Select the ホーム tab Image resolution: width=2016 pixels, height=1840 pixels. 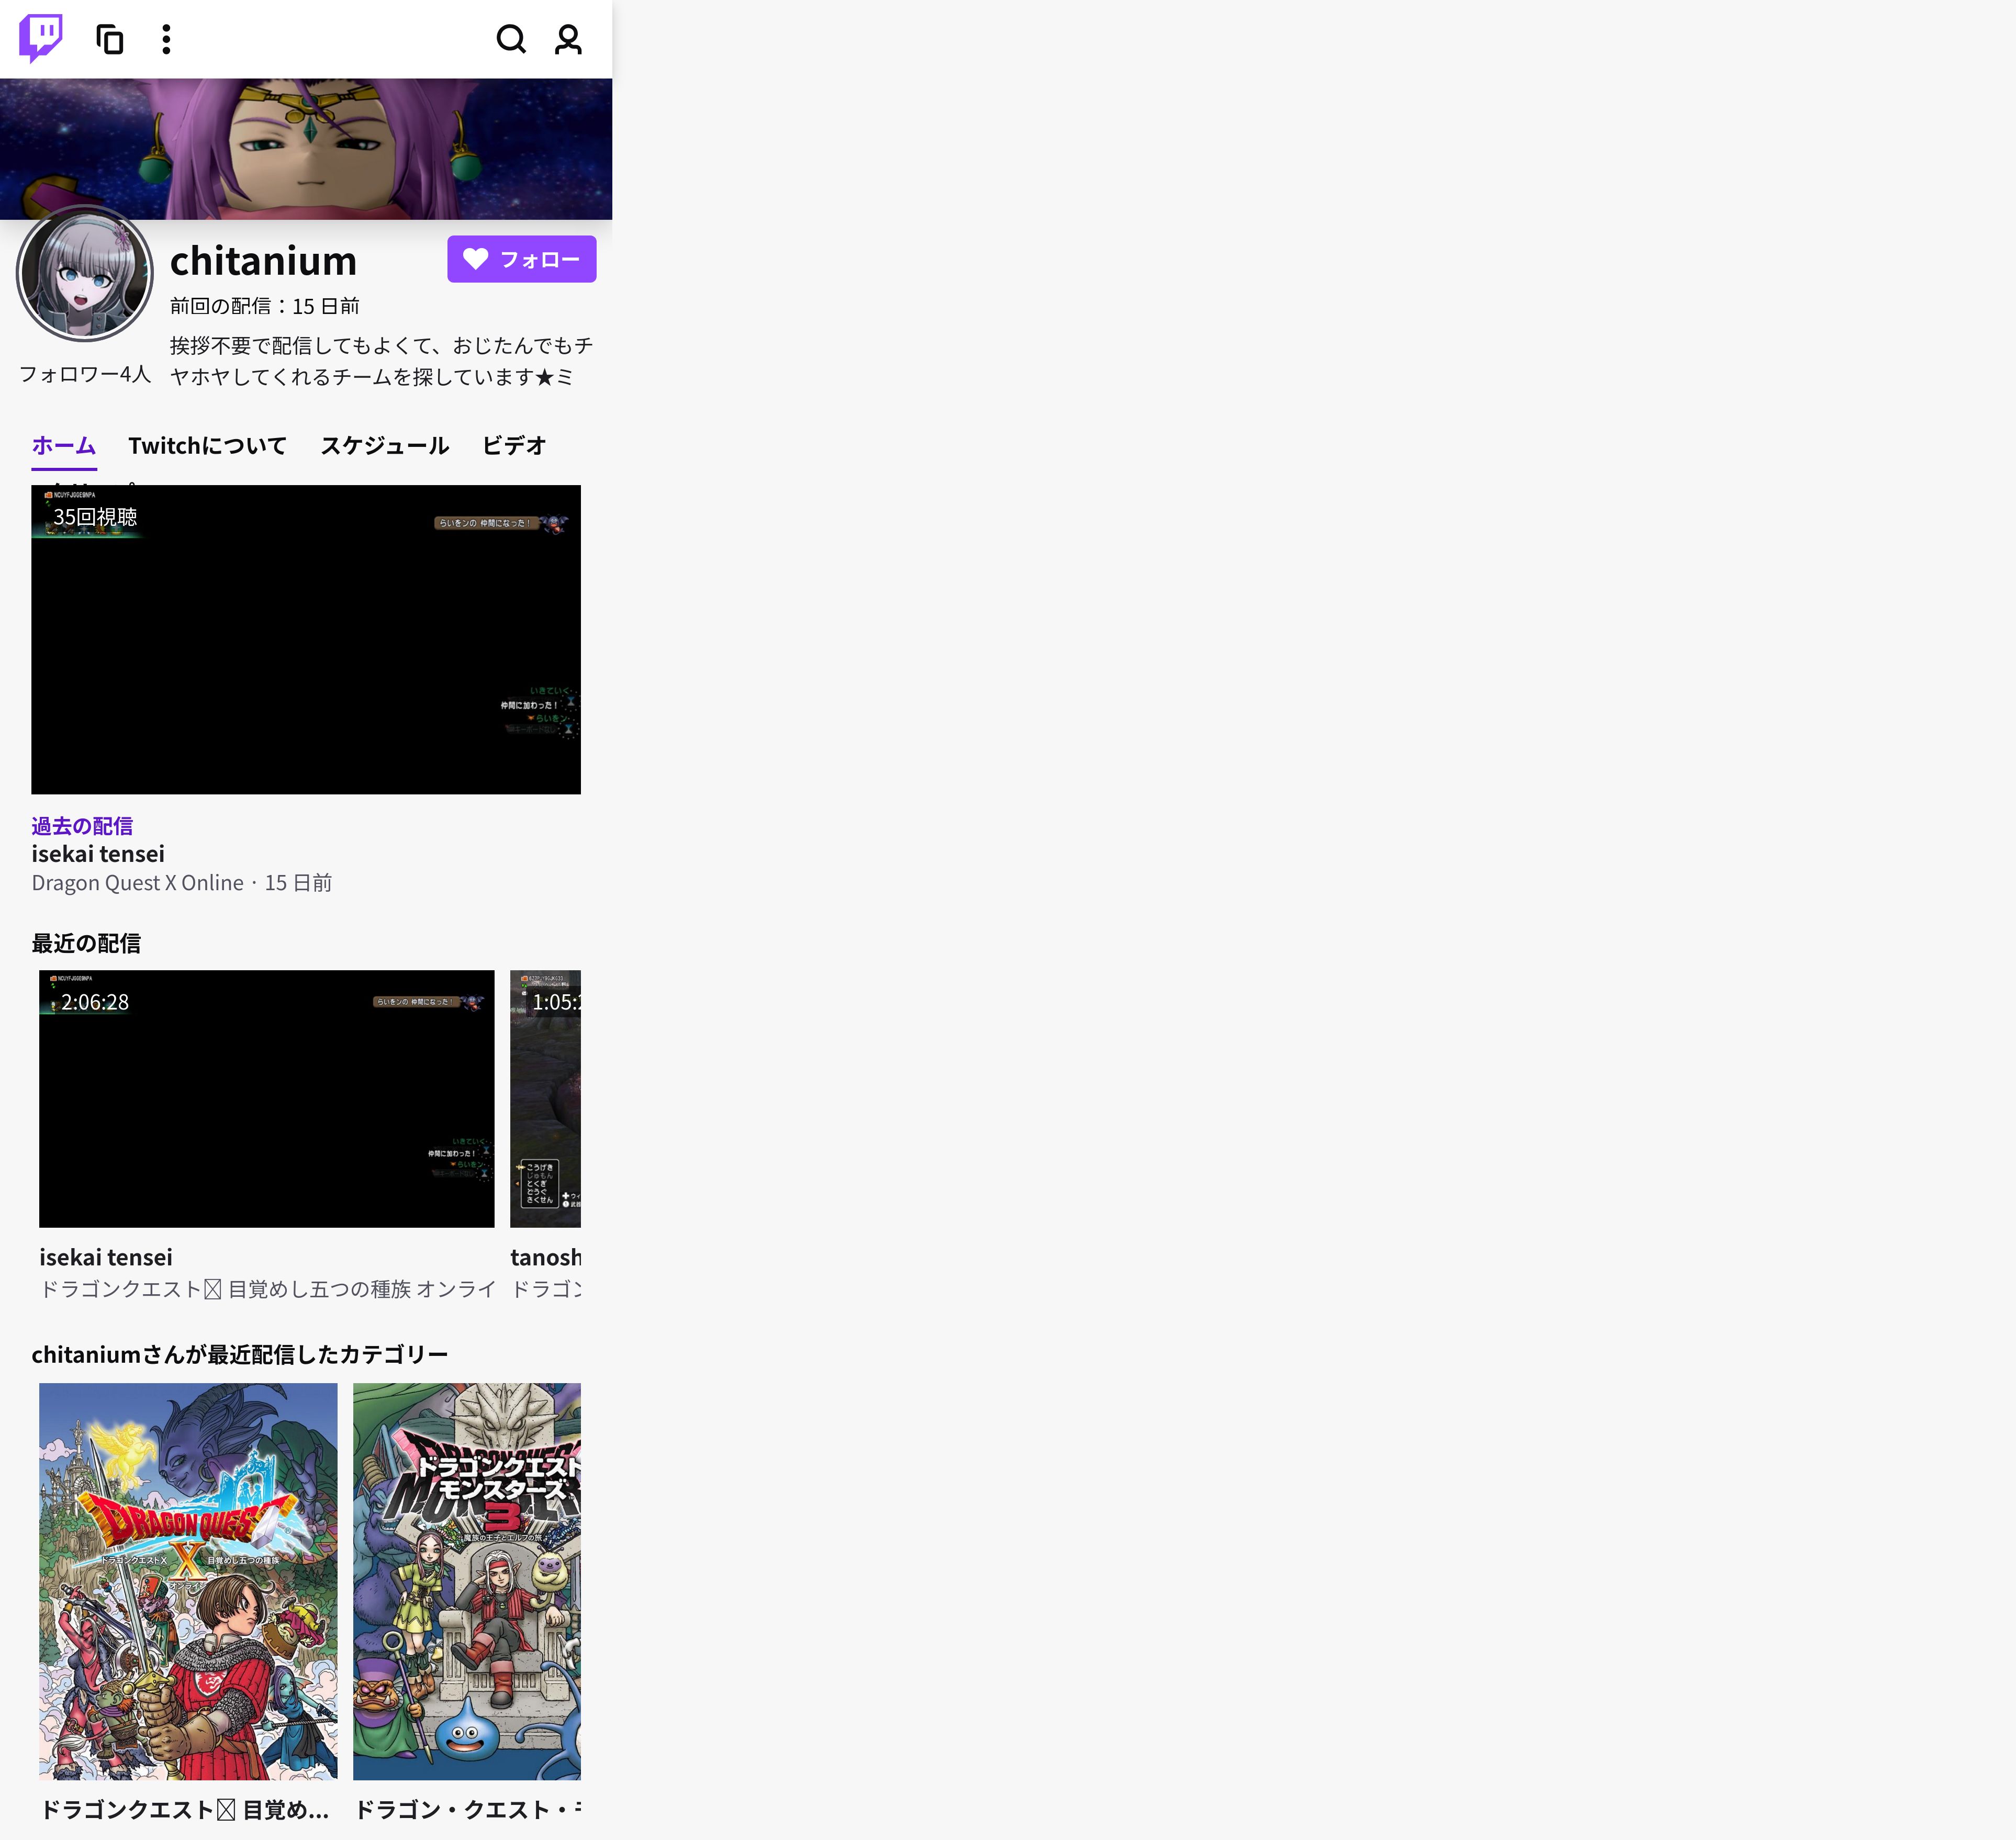coord(64,446)
